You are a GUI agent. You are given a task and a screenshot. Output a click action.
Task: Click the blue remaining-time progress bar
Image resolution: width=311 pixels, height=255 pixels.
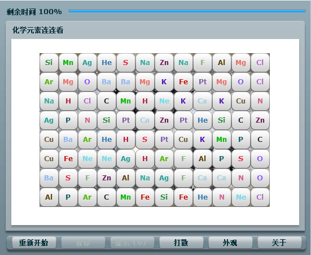187,11
